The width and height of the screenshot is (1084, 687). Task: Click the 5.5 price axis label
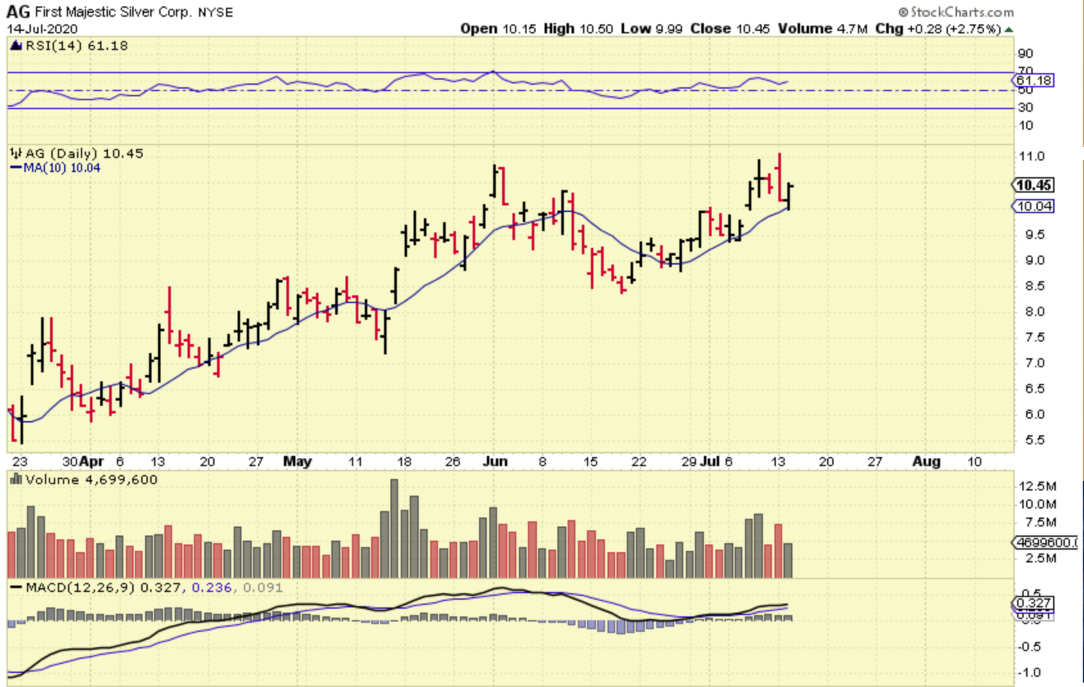click(x=1035, y=440)
